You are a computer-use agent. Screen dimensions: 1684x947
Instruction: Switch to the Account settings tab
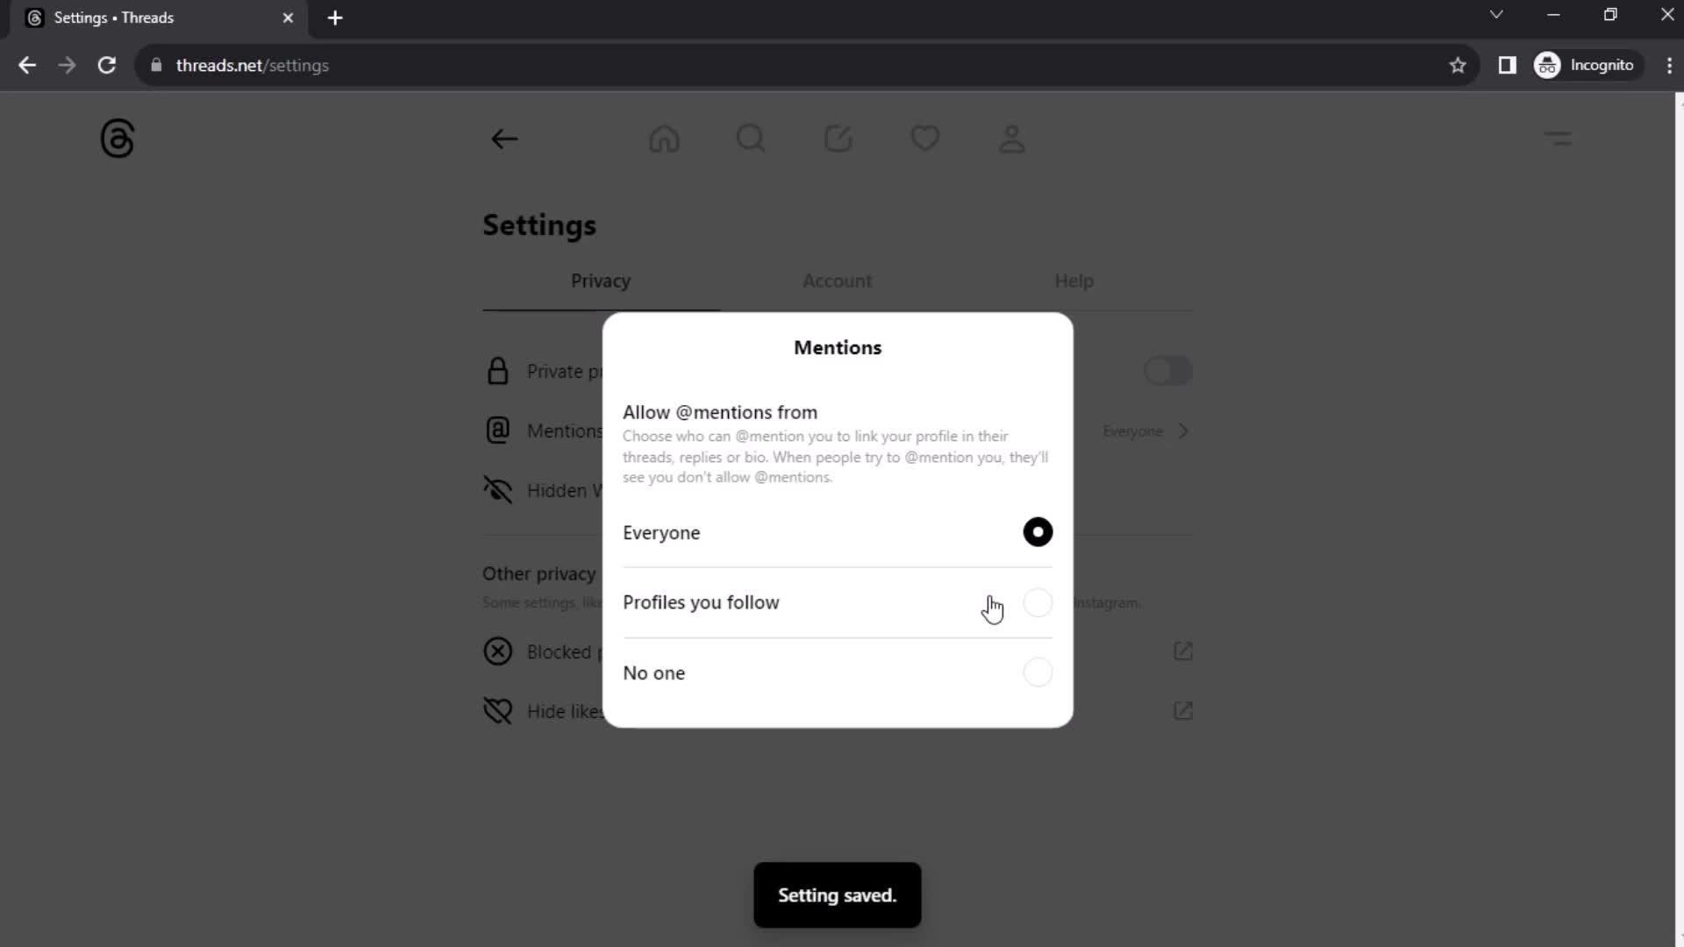[836, 280]
